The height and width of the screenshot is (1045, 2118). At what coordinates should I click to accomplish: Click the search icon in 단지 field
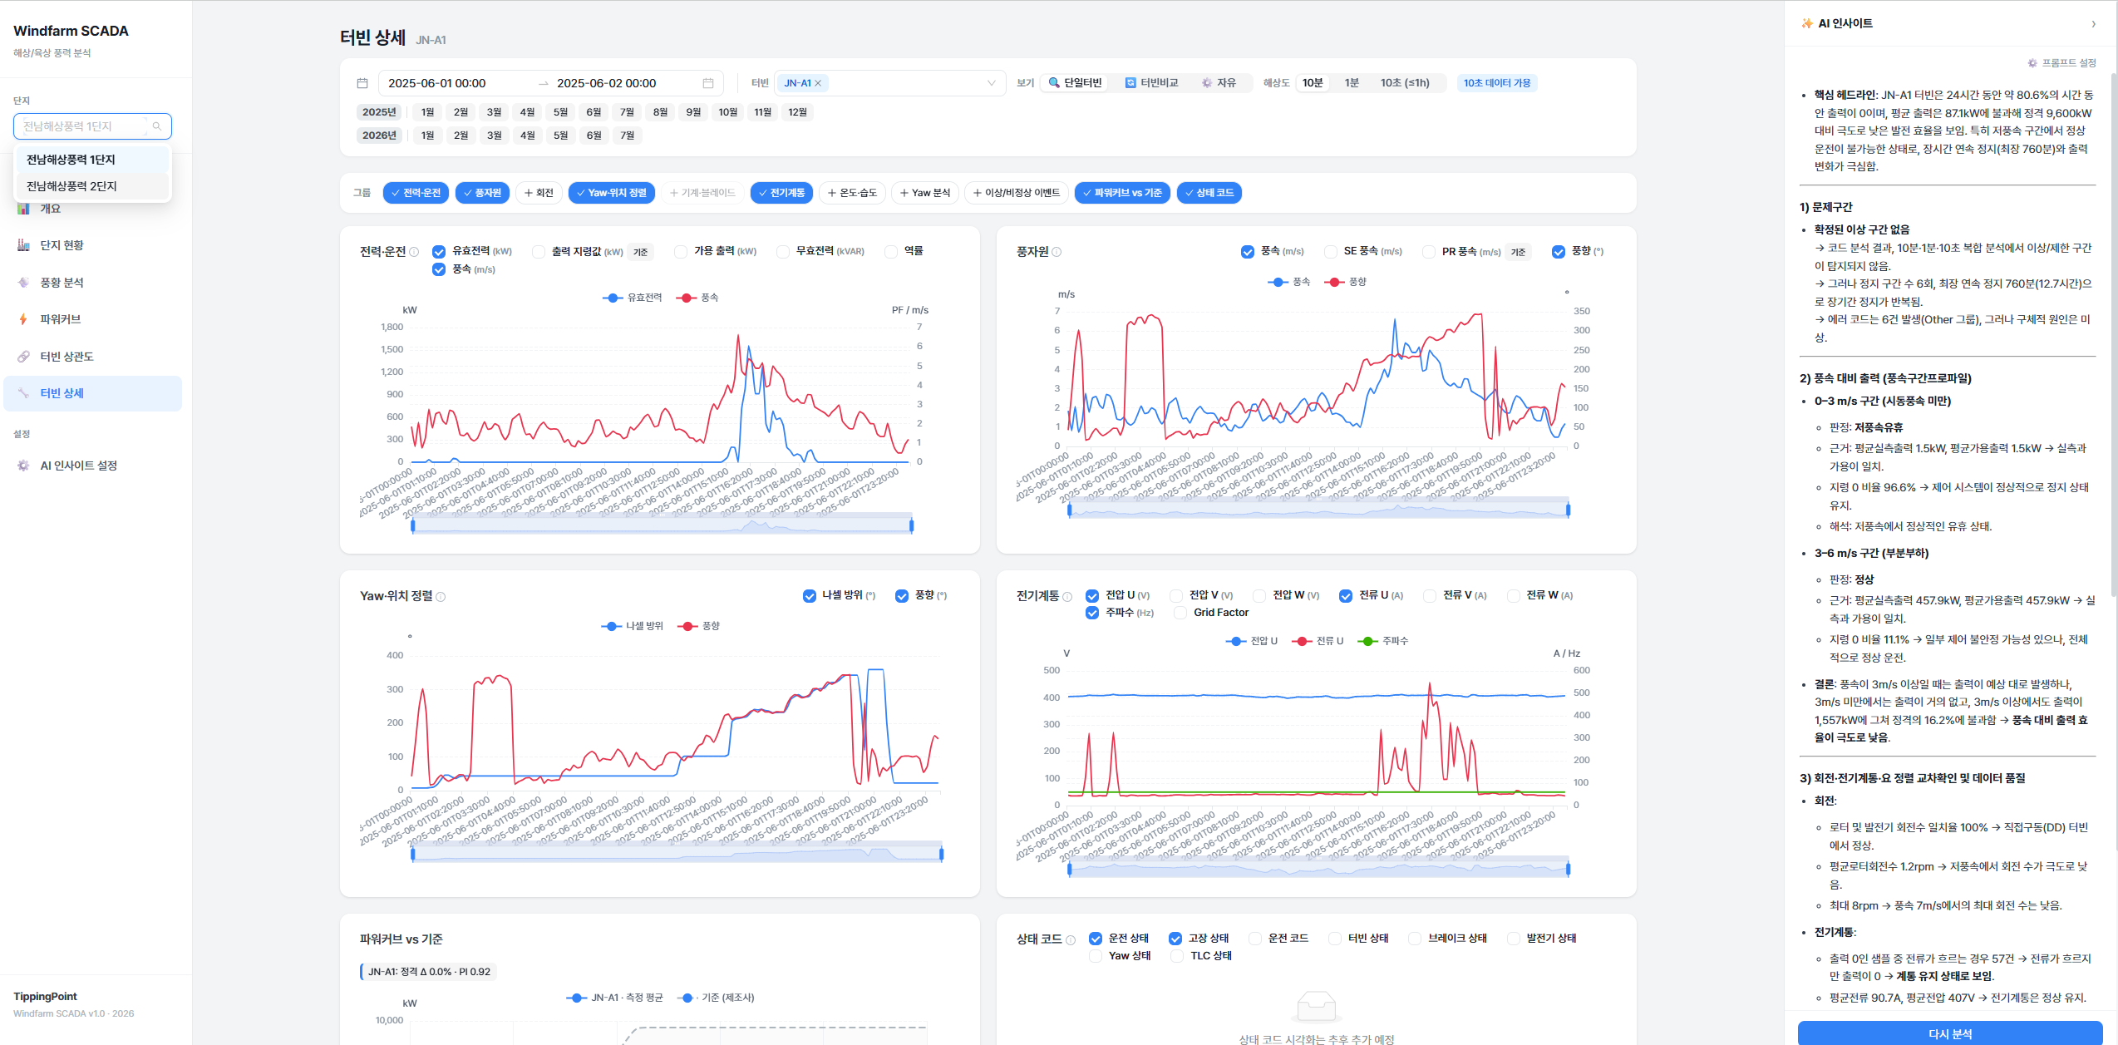click(157, 126)
